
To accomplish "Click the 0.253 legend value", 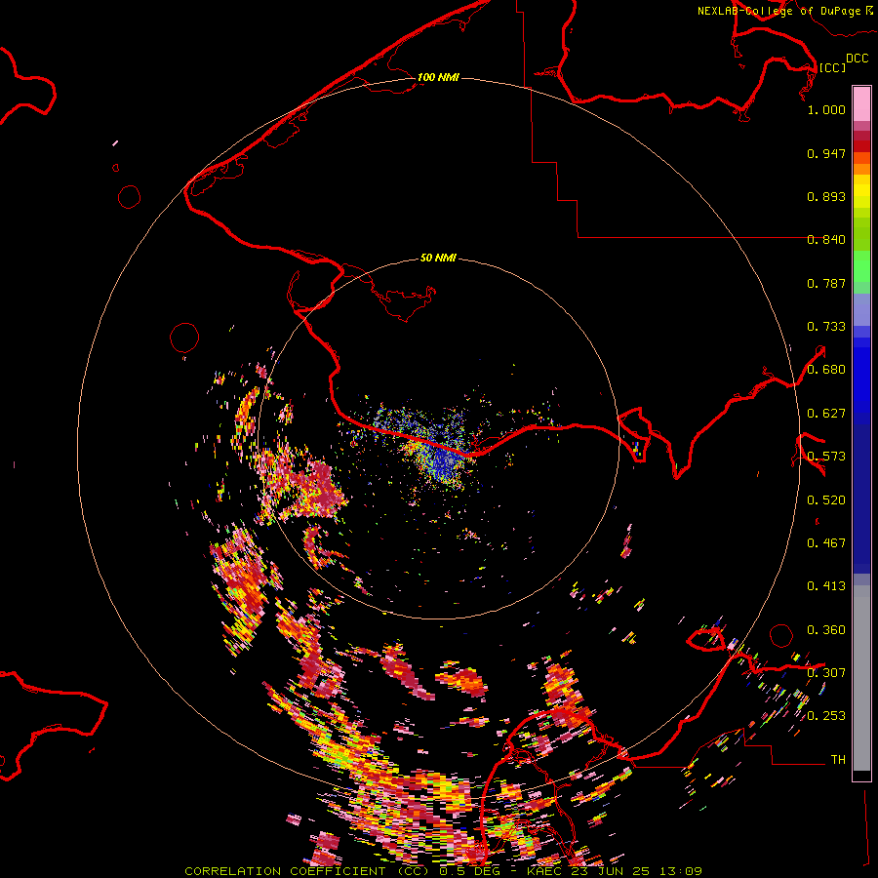I will point(826,716).
